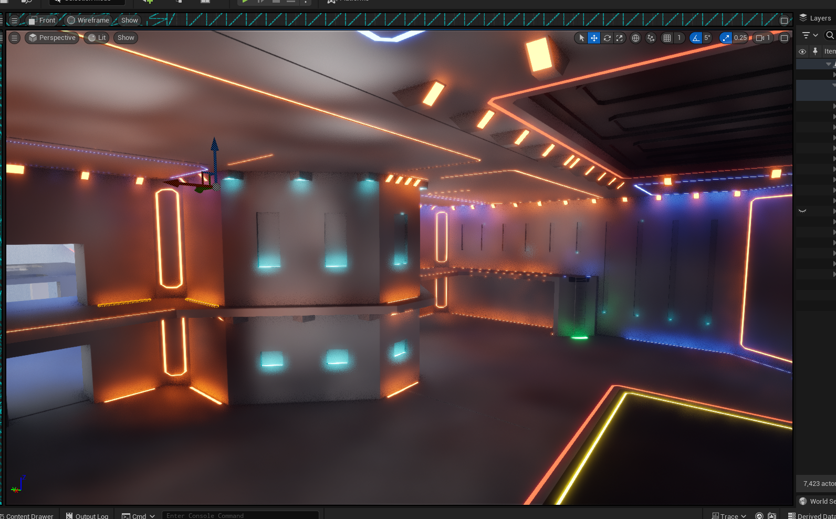836x519 pixels.
Task: Click the world coordinate space globe icon
Action: pyautogui.click(x=635, y=38)
